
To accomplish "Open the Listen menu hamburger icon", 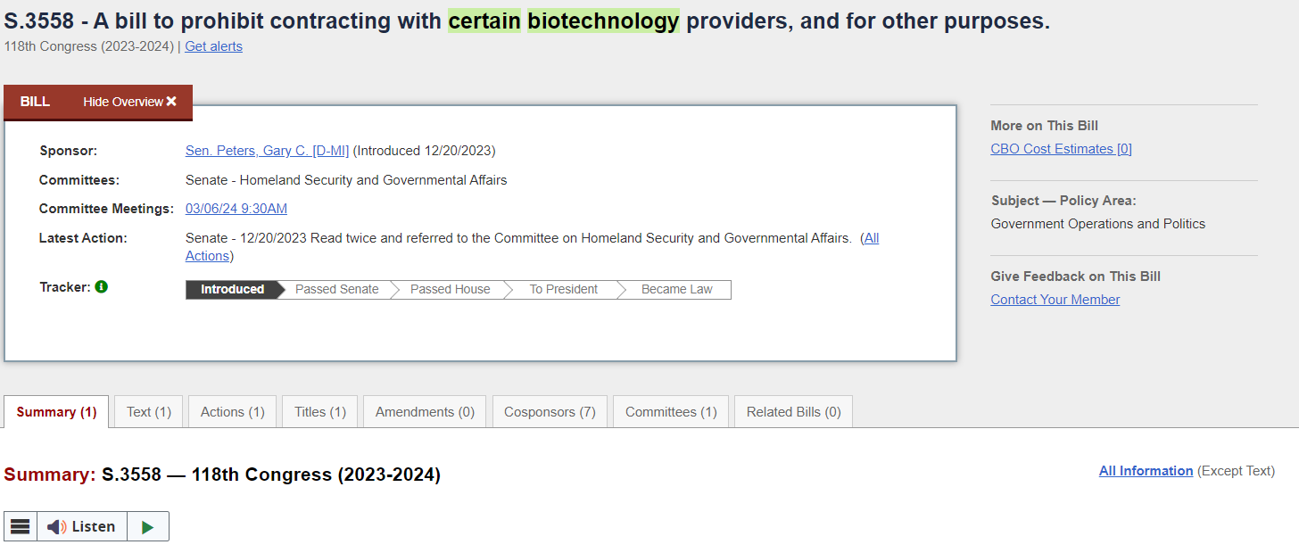I will click(x=21, y=526).
